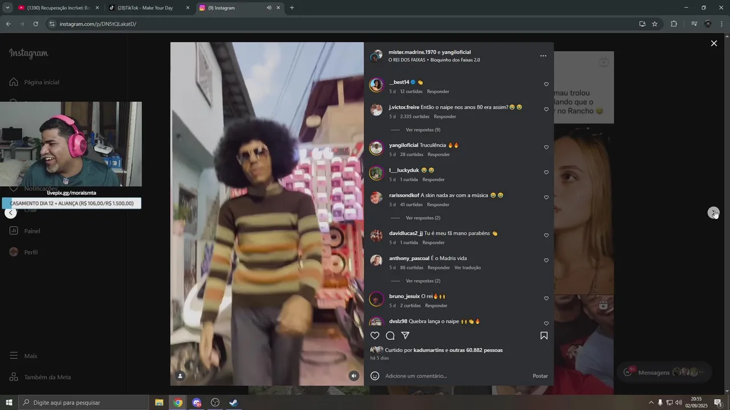The image size is (730, 410).
Task: Open Steam from the taskbar
Action: coord(233,403)
